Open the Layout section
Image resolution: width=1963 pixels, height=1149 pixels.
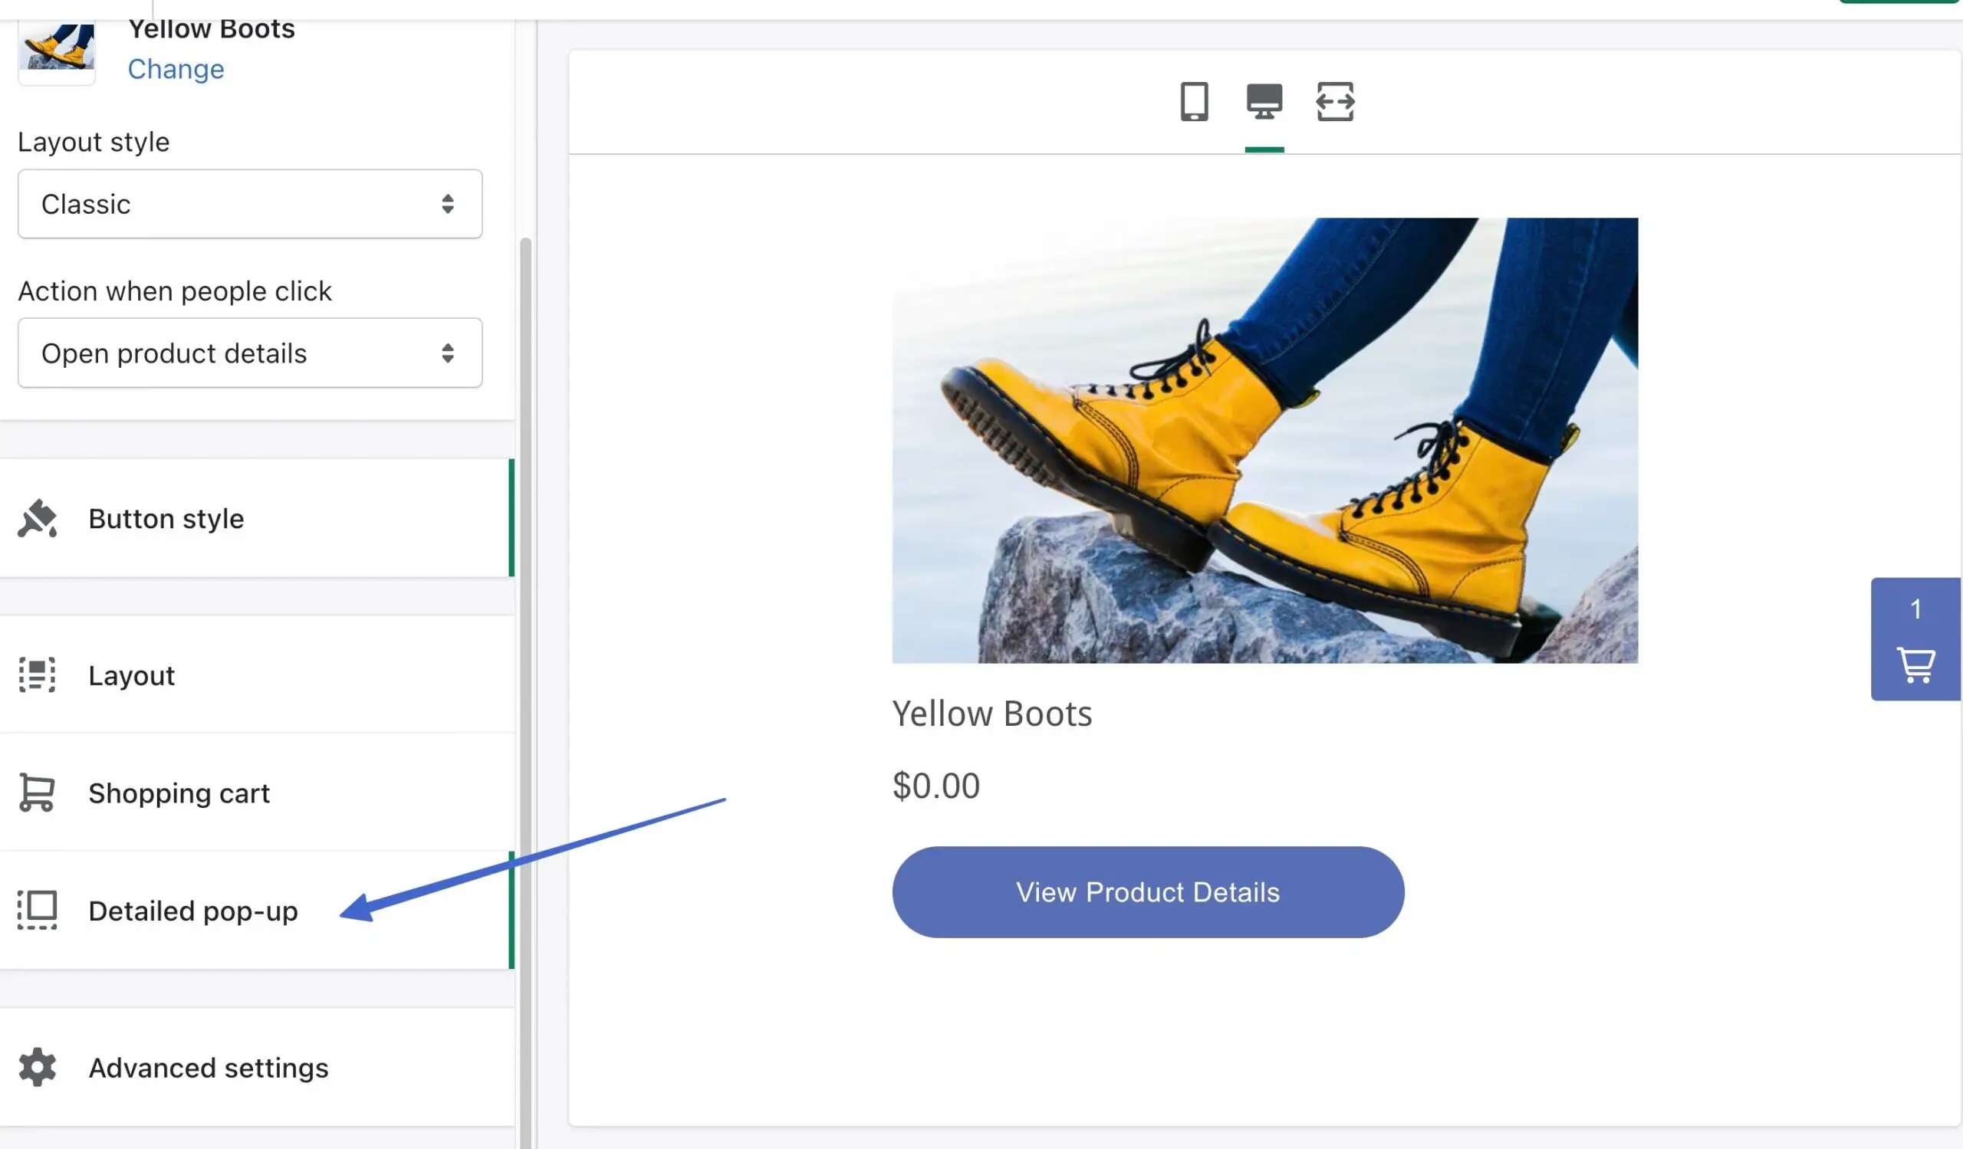coord(257,675)
